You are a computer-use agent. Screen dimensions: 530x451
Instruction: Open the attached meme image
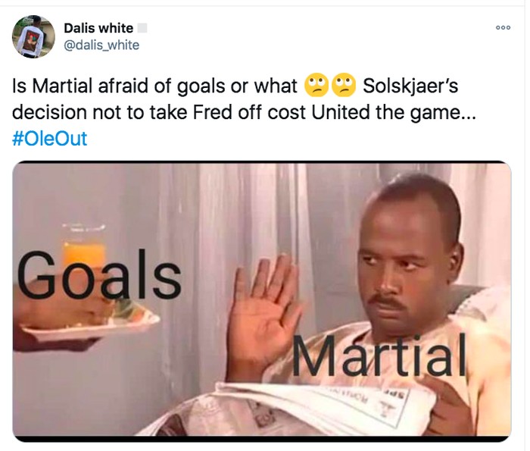262,302
